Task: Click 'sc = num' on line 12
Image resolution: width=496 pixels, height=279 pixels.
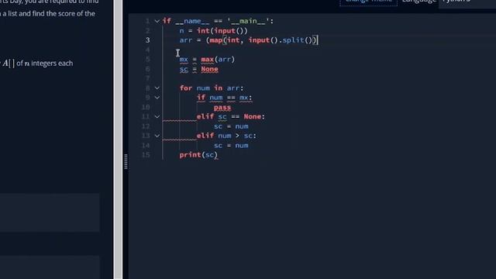Action: [x=231, y=126]
